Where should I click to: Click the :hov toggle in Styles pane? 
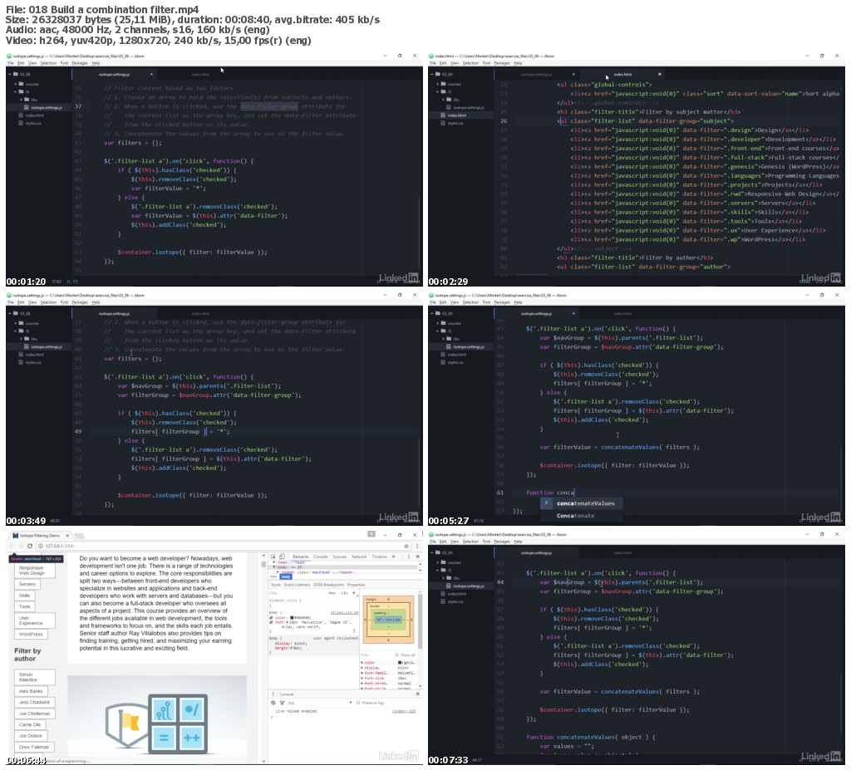(332, 593)
